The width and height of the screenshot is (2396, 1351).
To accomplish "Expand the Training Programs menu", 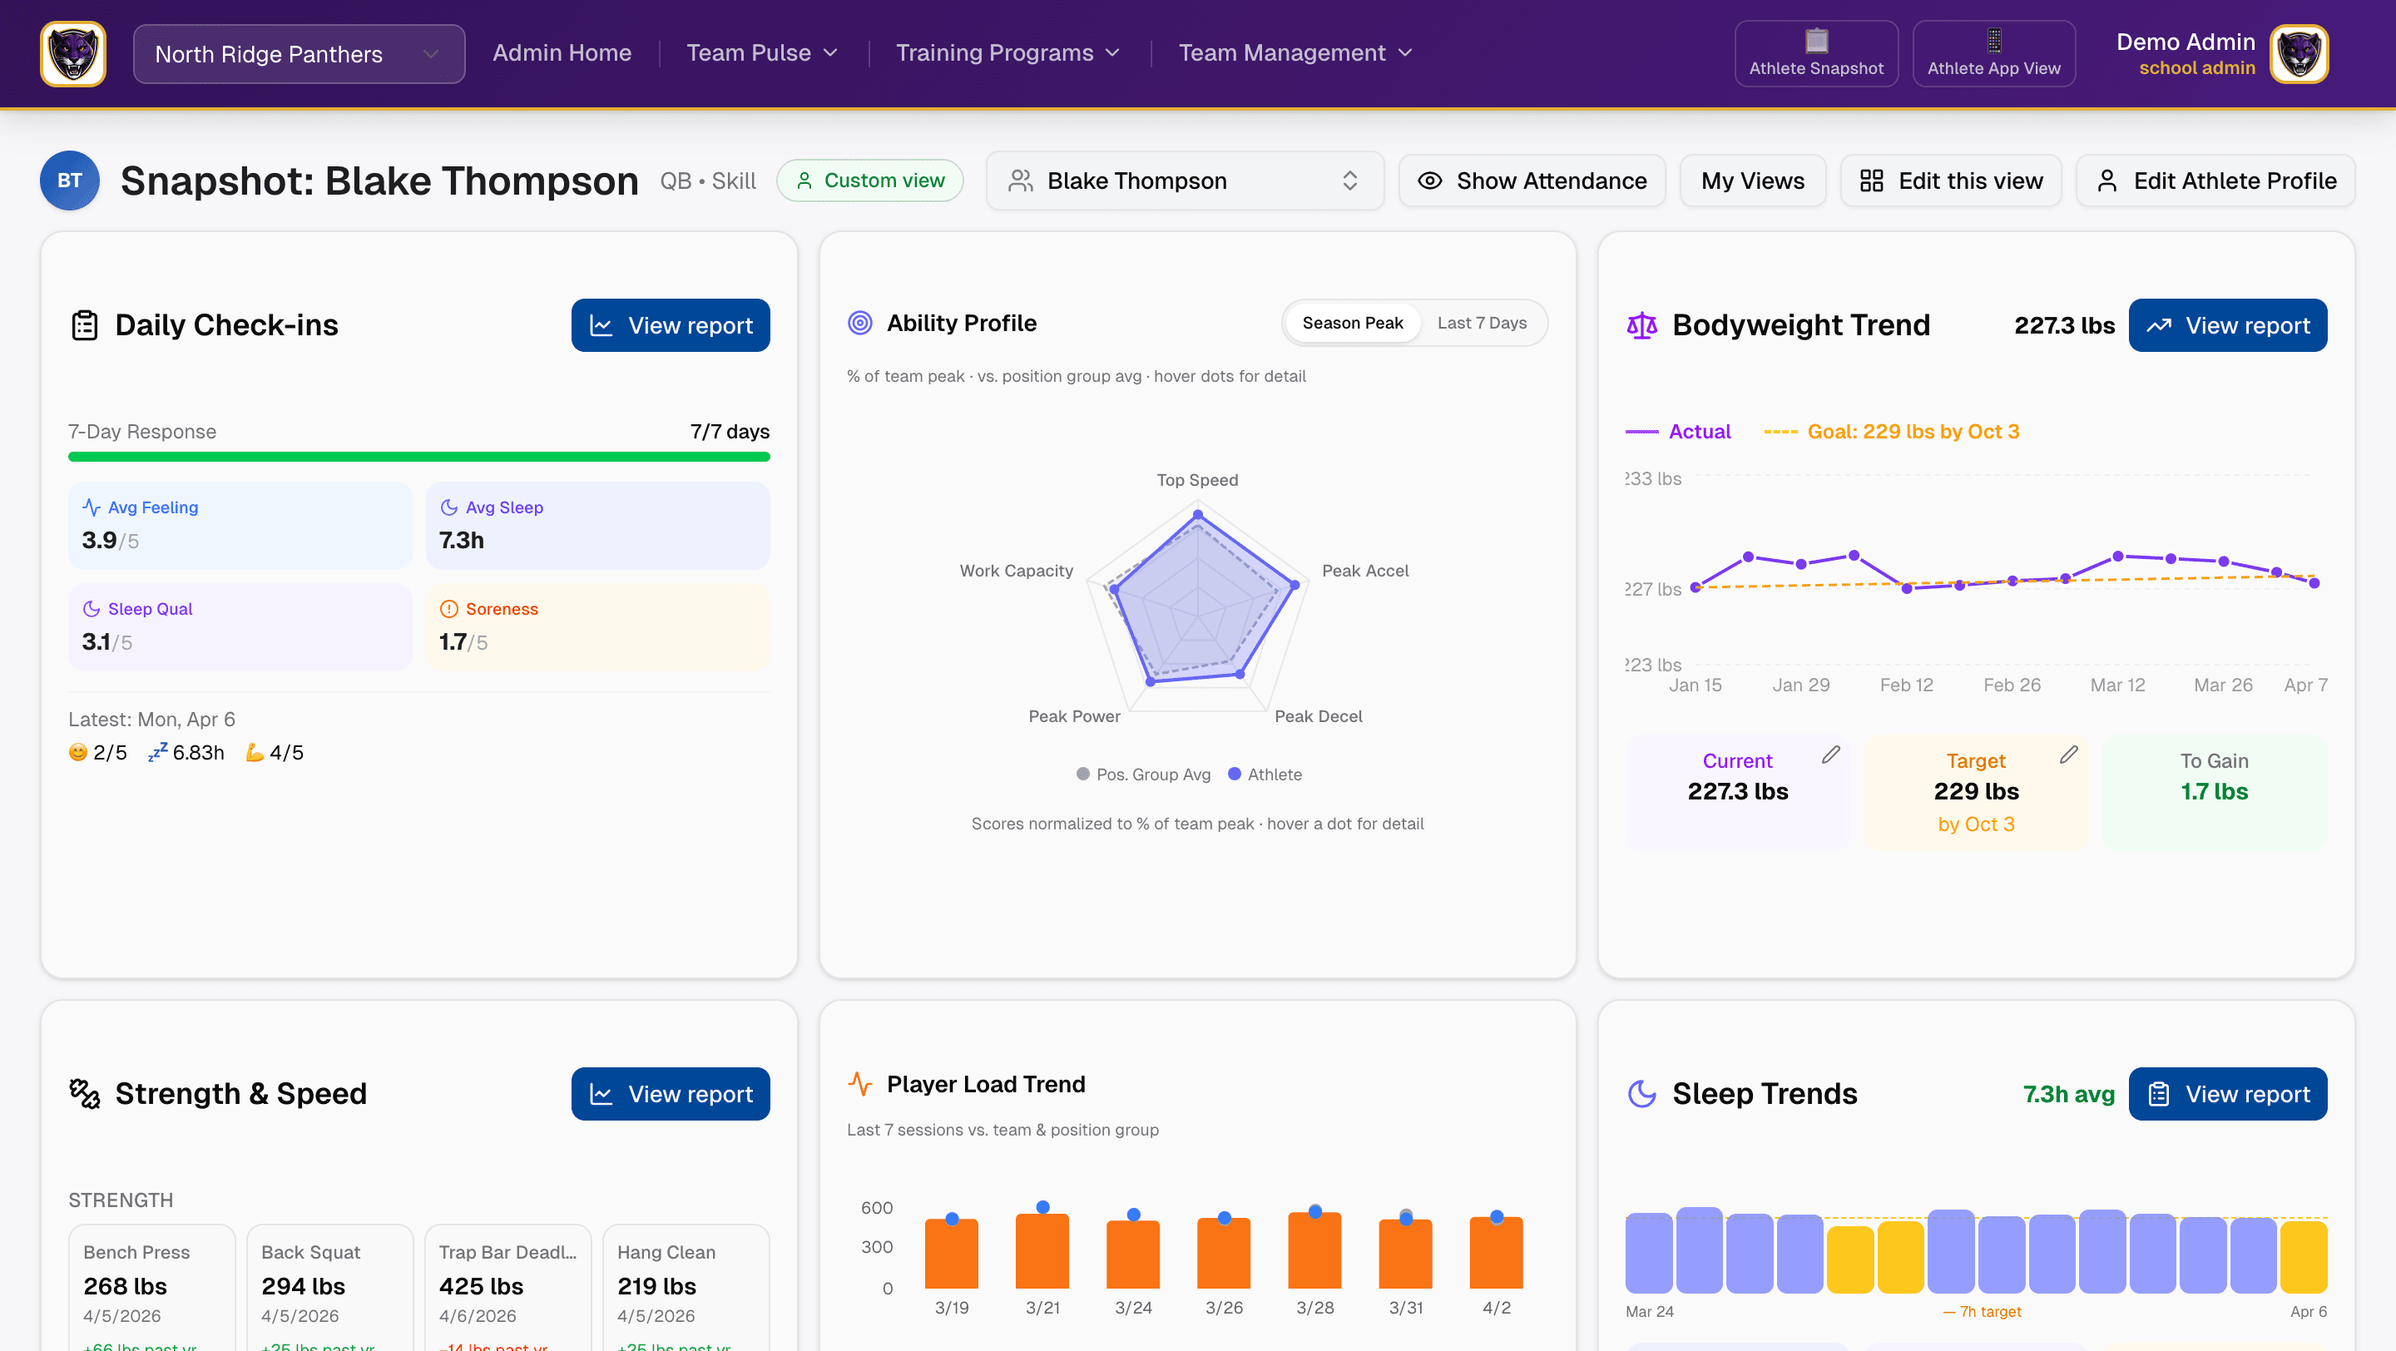I will tap(1007, 53).
